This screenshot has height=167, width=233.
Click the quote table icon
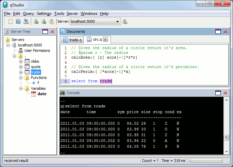click(x=27, y=67)
